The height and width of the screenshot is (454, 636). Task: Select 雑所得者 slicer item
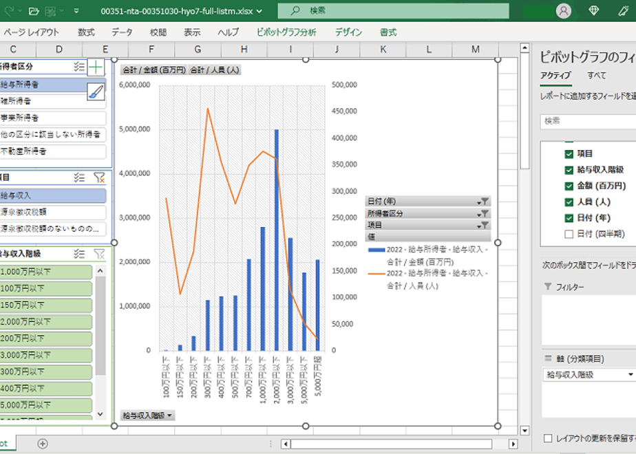pos(53,101)
